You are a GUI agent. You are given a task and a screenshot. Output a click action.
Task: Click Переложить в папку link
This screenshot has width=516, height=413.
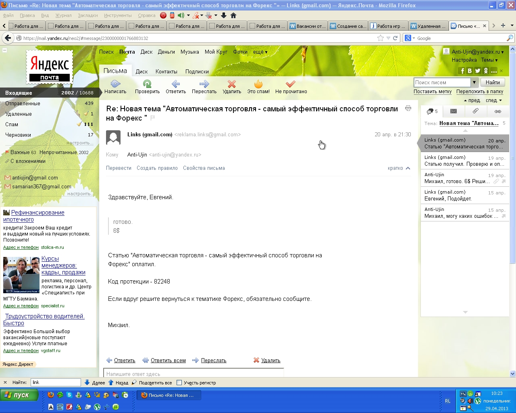480,92
